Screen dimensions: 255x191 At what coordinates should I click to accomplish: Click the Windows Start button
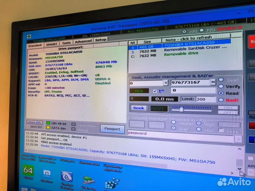[x=24, y=189]
